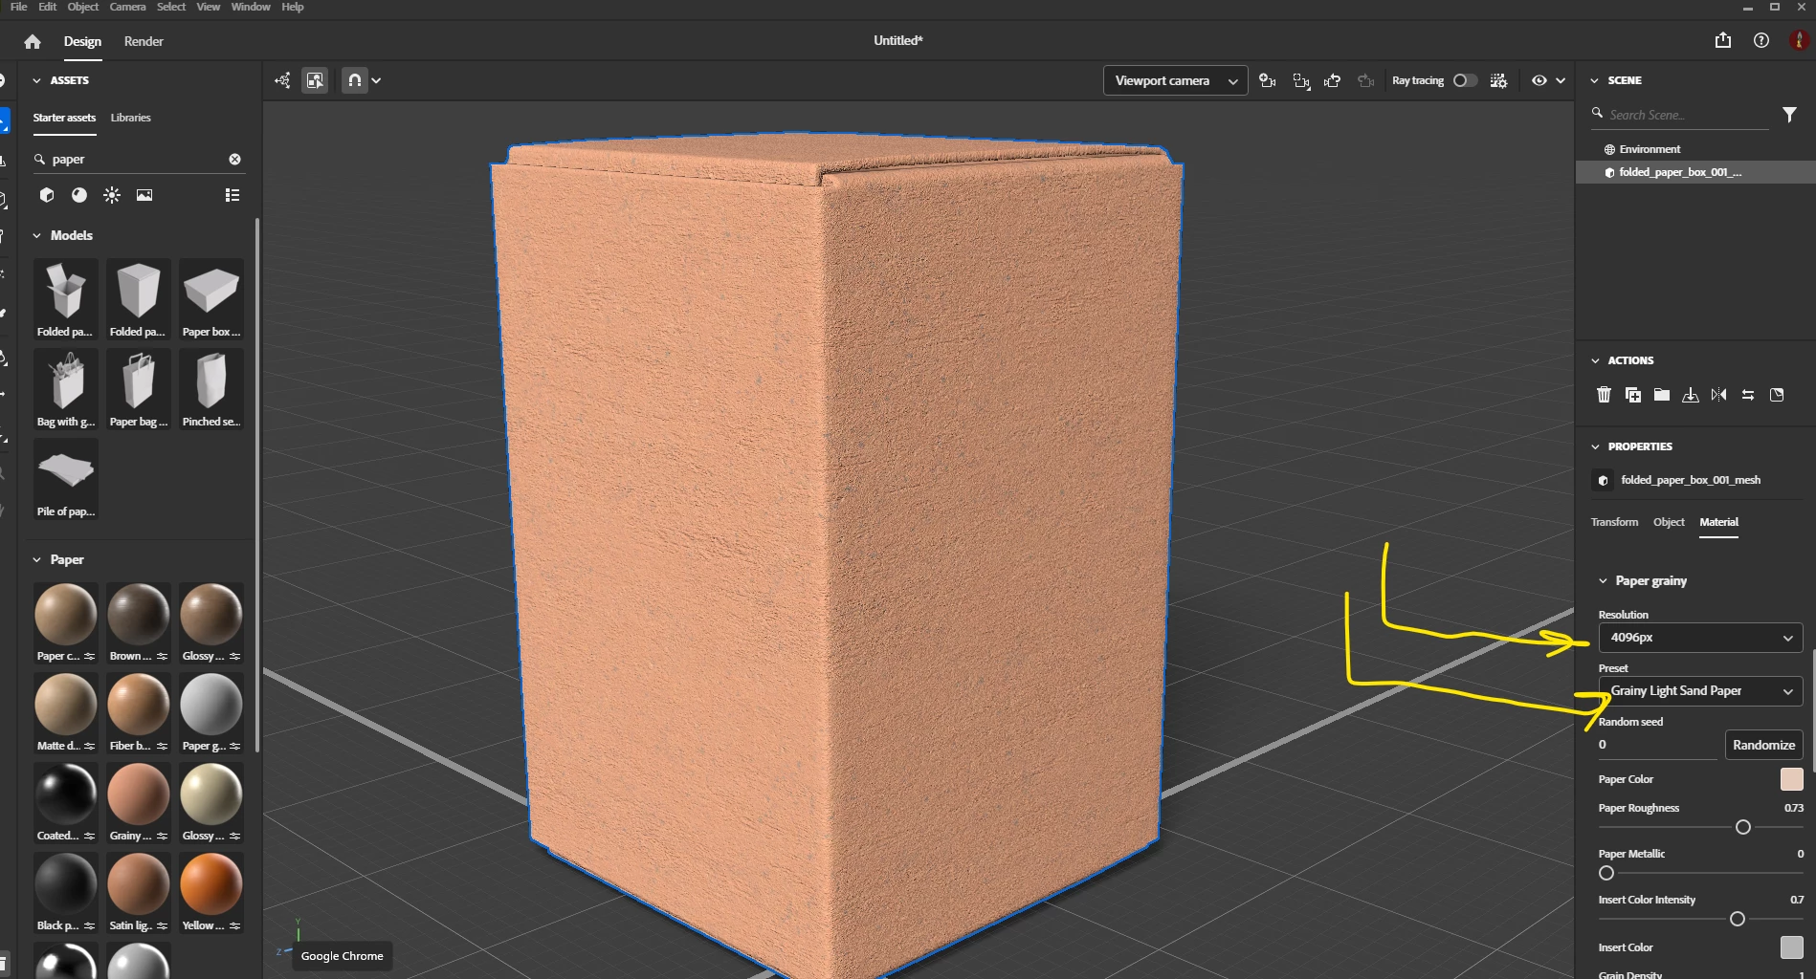Click the Randomize button
The width and height of the screenshot is (1816, 979).
[x=1763, y=745]
